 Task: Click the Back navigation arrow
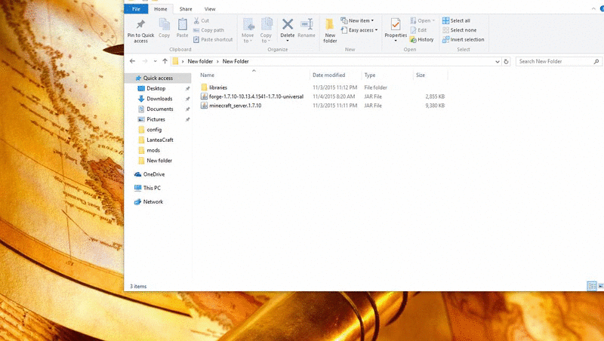(133, 61)
